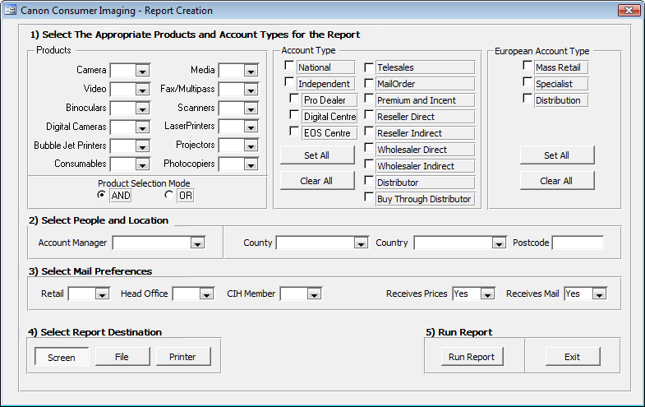Tick the Pro Dealer checkbox
This screenshot has height=407, width=645.
(294, 98)
